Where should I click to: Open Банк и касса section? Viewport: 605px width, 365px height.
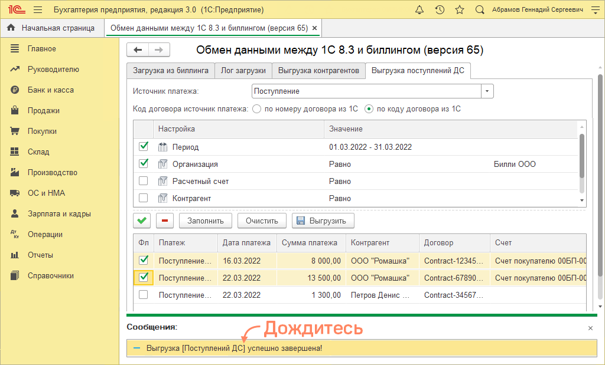click(50, 90)
